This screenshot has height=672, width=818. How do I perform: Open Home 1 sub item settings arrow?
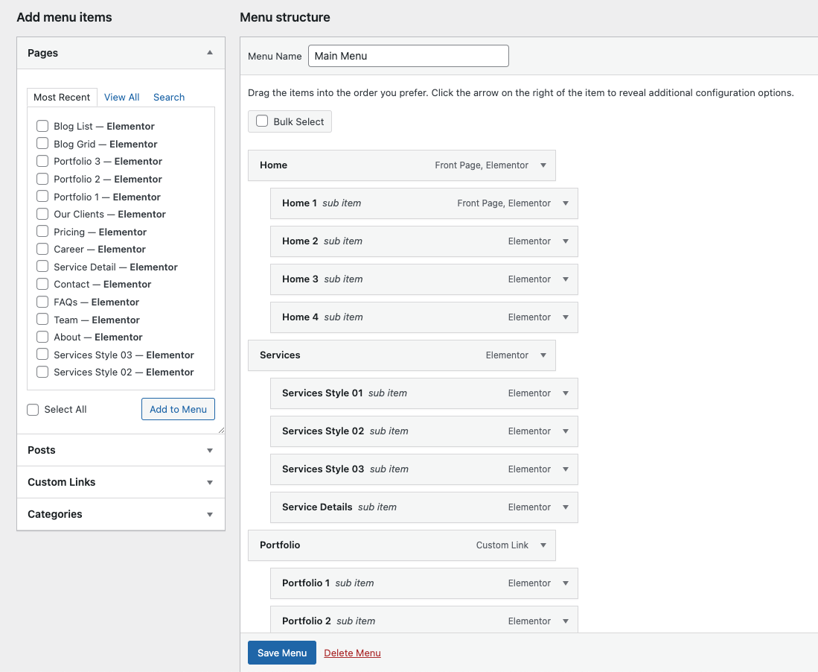click(x=566, y=203)
